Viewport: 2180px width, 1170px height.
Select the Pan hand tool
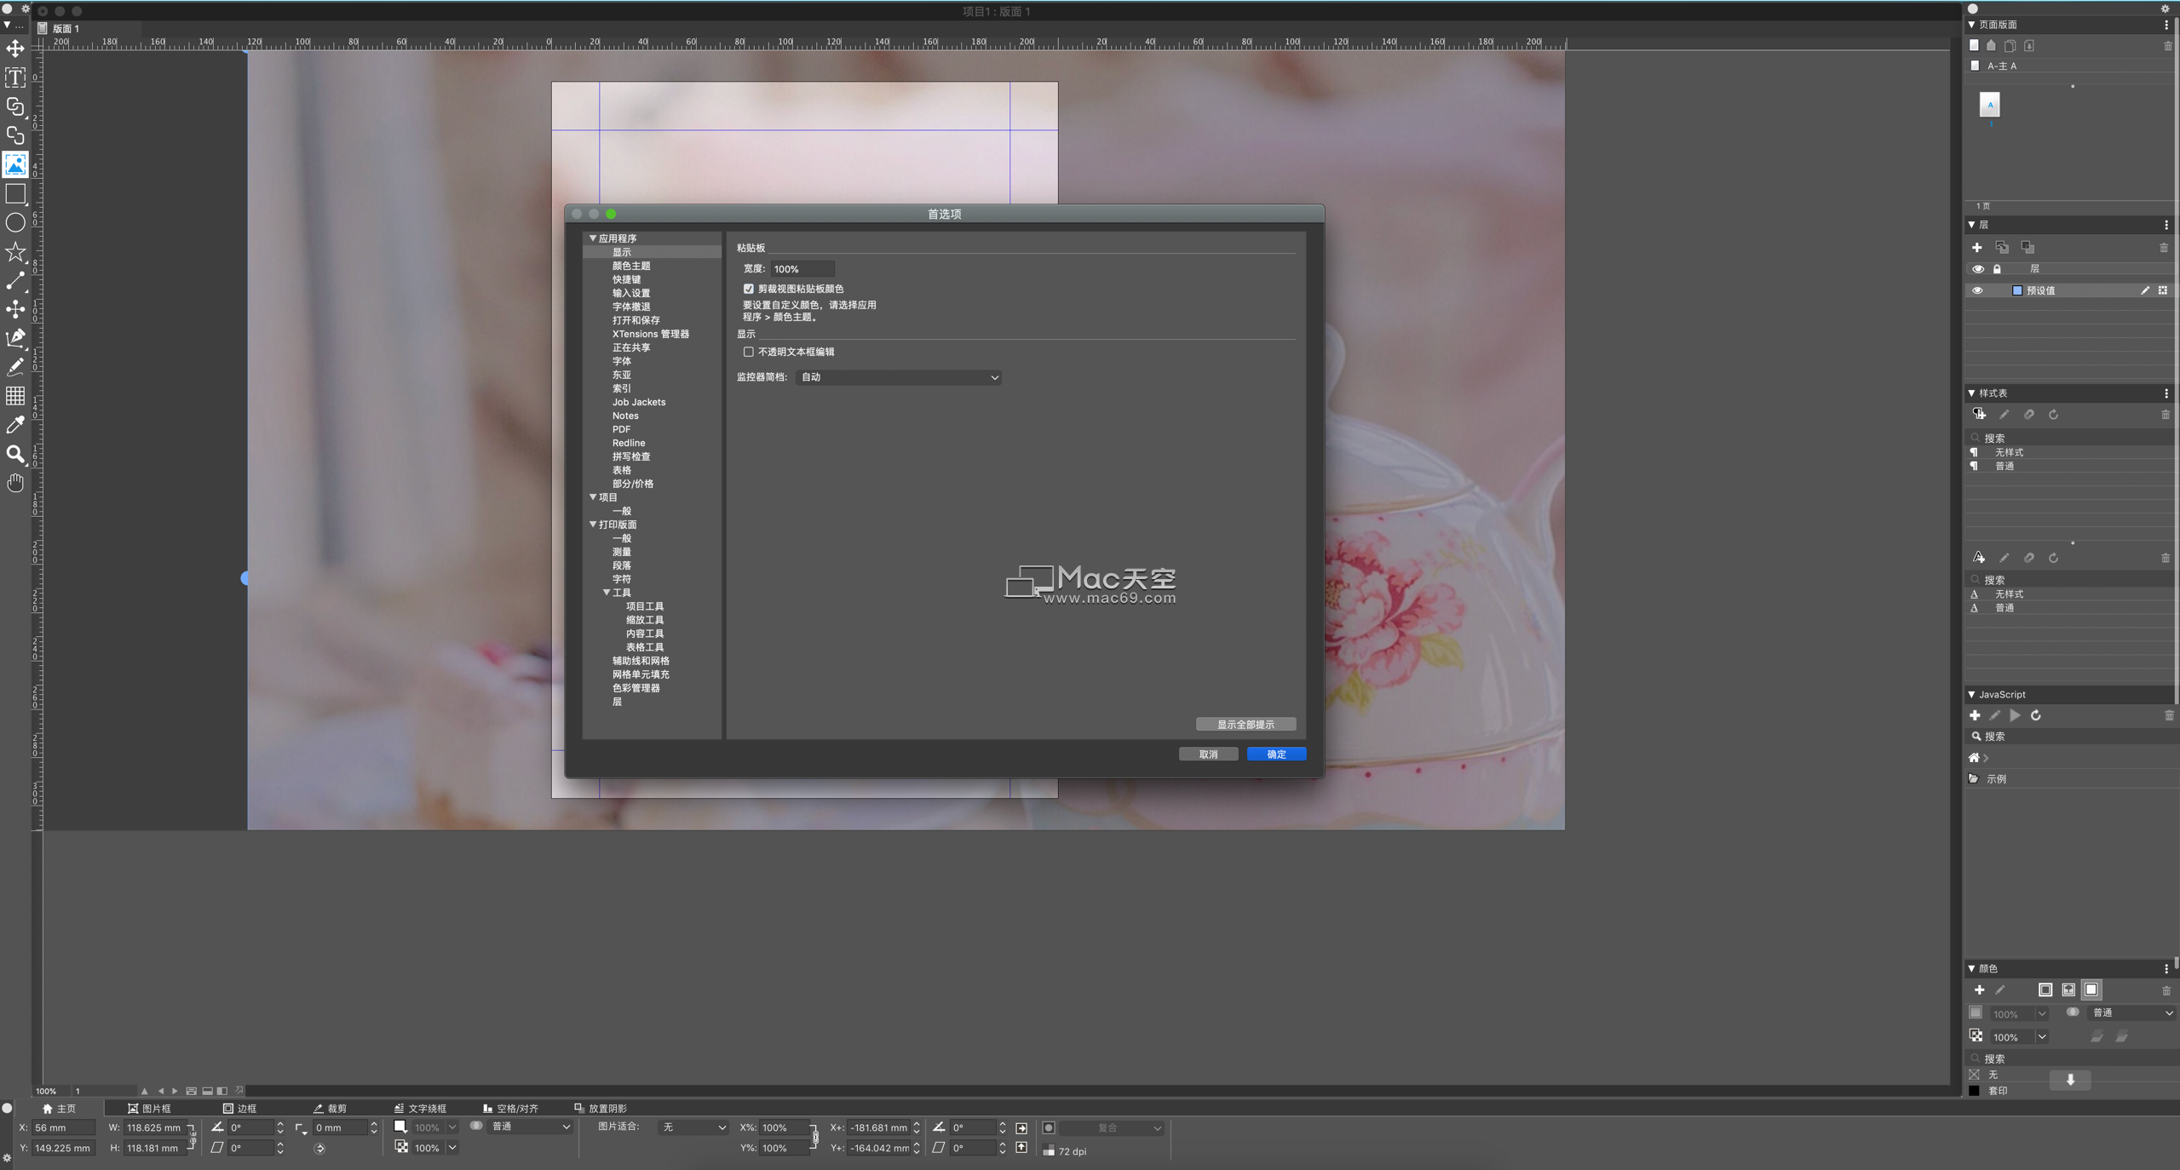[15, 483]
